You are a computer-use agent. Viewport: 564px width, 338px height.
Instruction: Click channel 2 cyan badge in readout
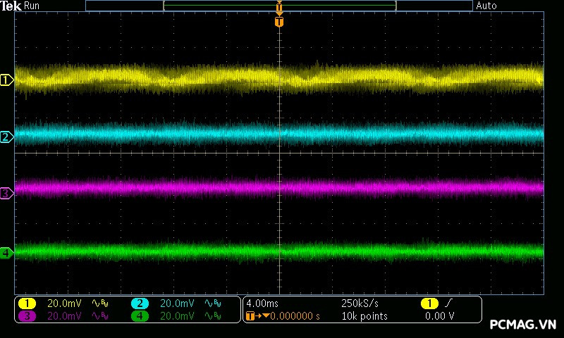(140, 303)
